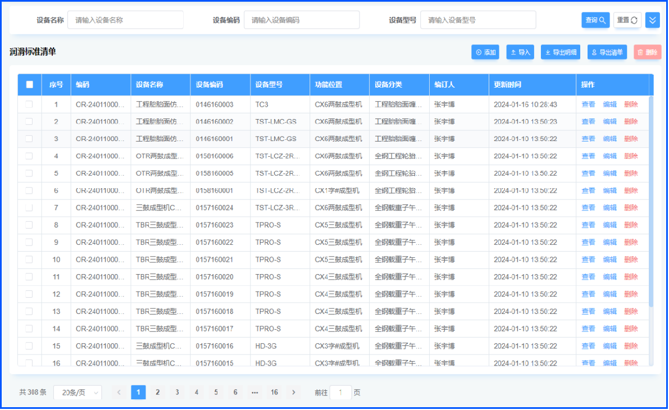Click 编辑 link in row 11
Image resolution: width=669 pixels, height=410 pixels.
click(x=609, y=277)
